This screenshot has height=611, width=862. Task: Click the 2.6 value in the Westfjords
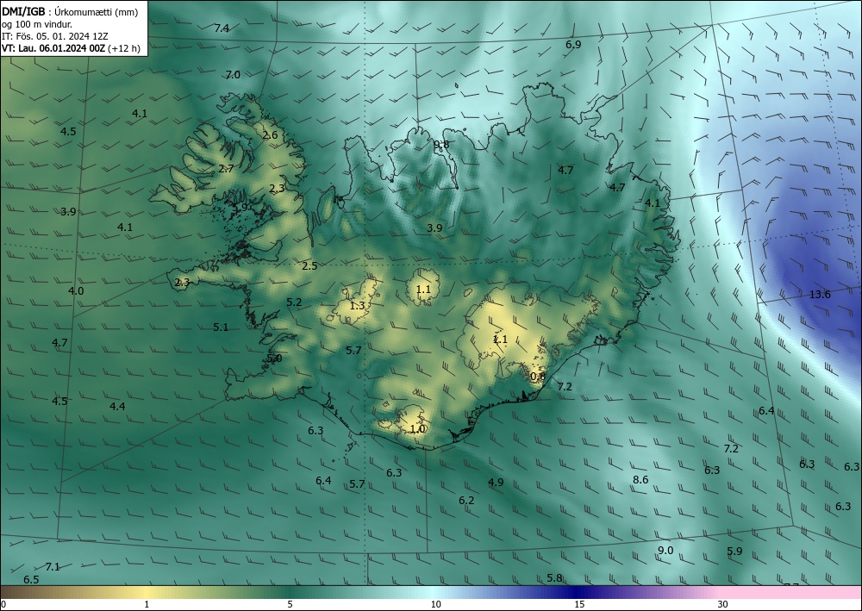click(271, 135)
